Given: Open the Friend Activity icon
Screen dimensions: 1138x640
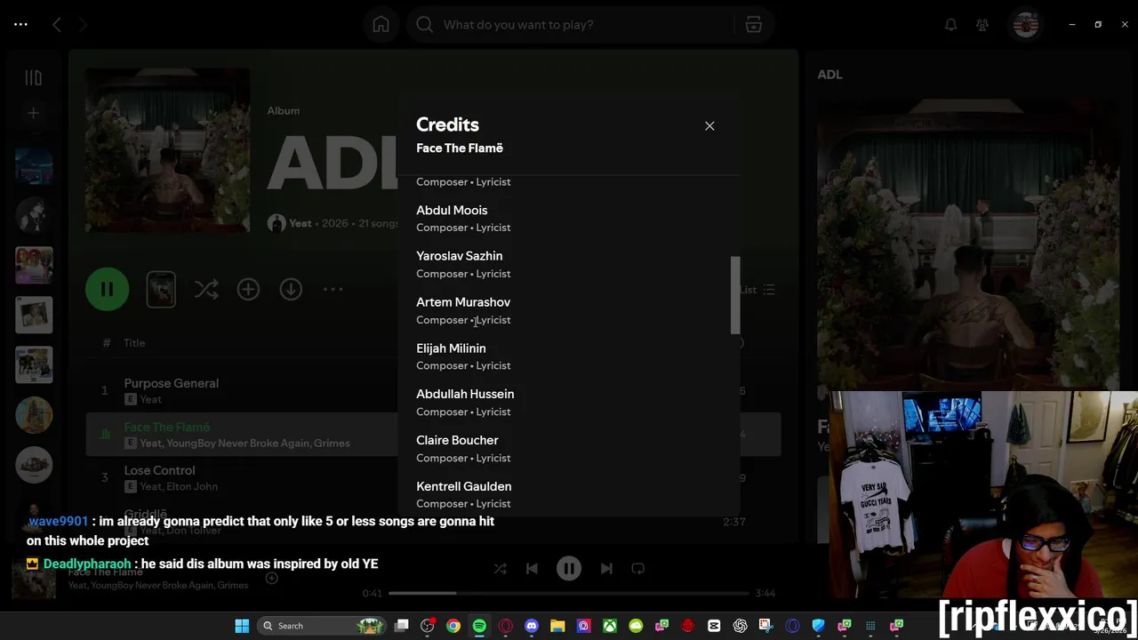Looking at the screenshot, I should pyautogui.click(x=982, y=25).
